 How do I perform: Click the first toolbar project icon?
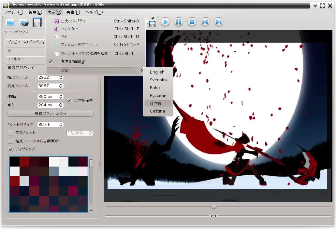click(x=11, y=22)
